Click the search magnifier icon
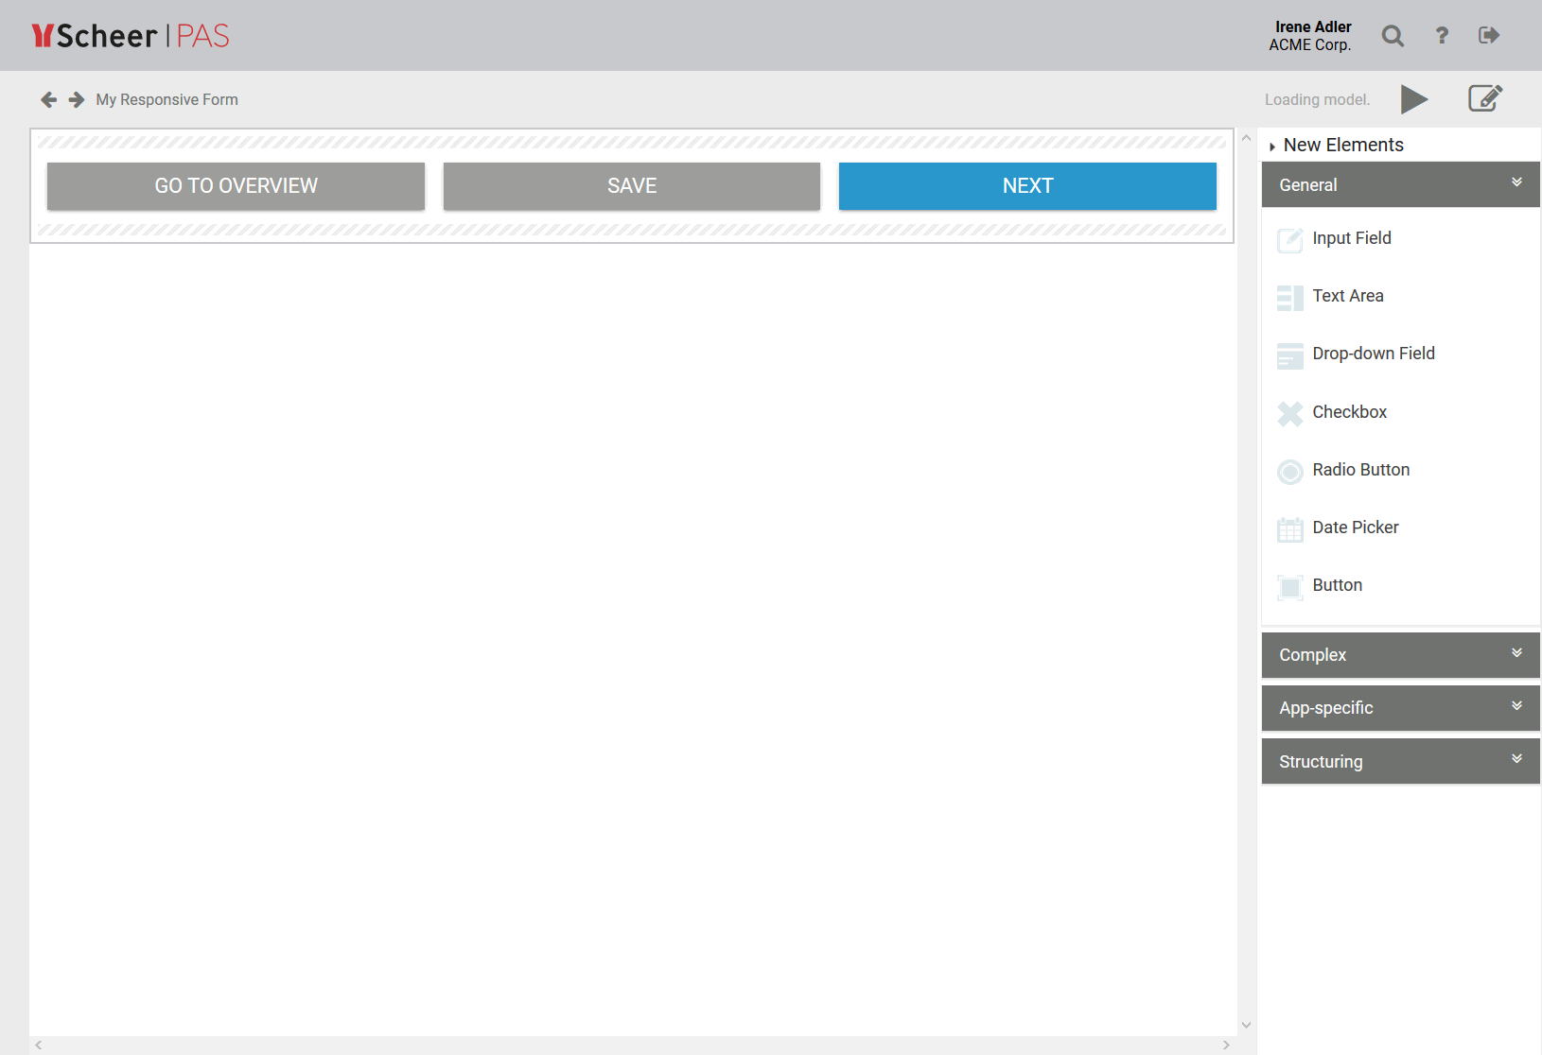 (1393, 35)
